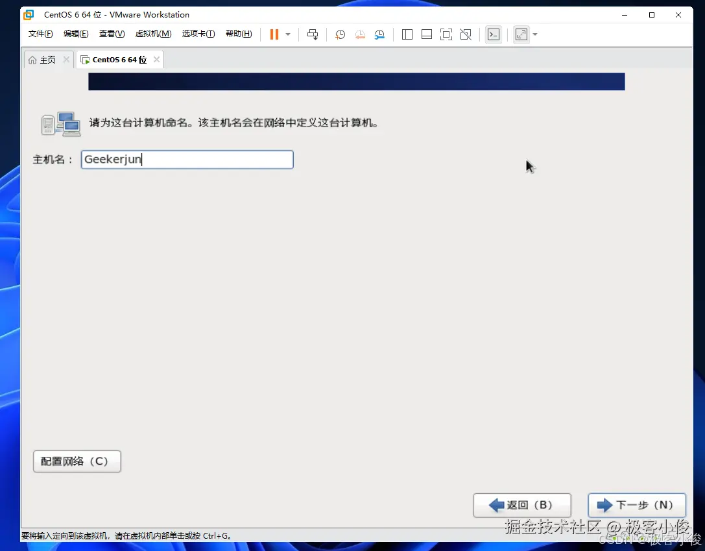Toggle the library sidebar panel icon
The height and width of the screenshot is (551, 705).
click(x=407, y=34)
